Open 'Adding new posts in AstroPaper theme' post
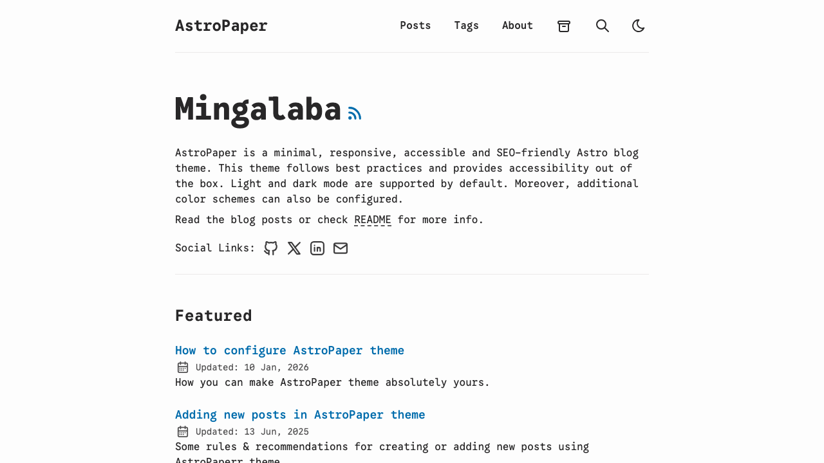Viewport: 824px width, 463px height. 300,415
